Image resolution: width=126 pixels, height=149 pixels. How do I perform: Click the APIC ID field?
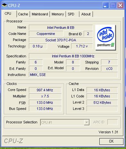(x=113, y=122)
